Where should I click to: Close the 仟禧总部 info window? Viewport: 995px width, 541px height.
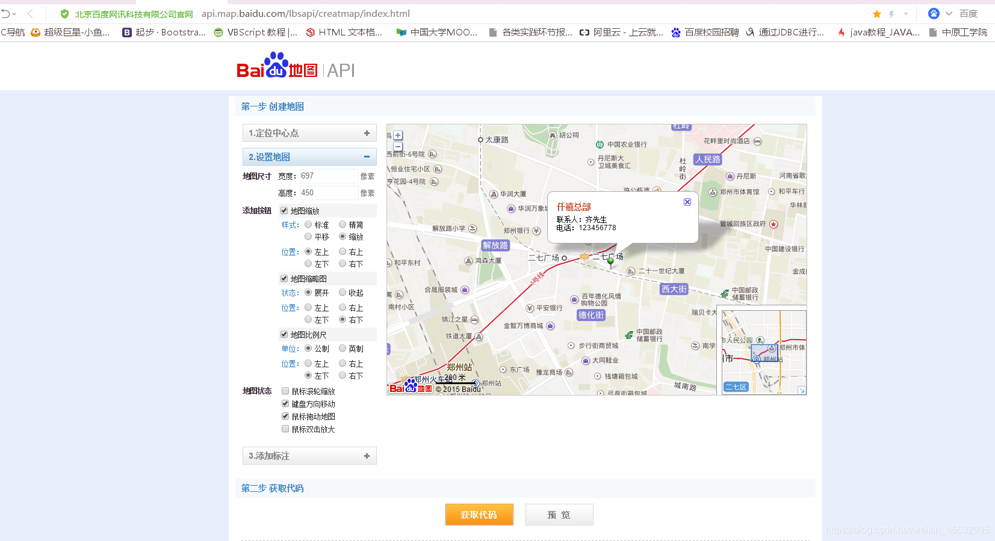687,202
